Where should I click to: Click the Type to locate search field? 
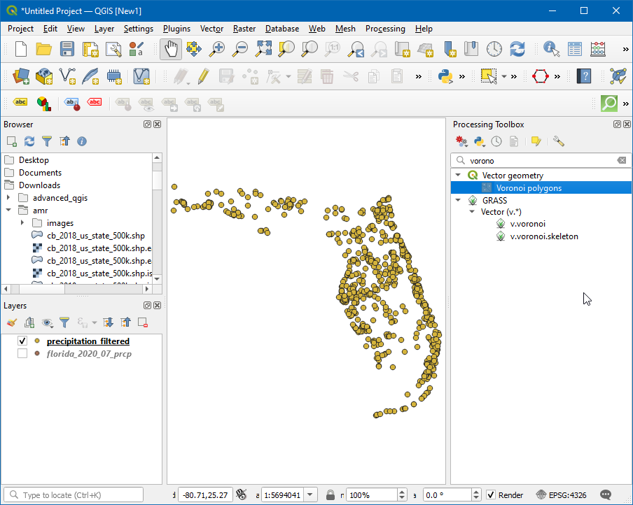pos(74,495)
